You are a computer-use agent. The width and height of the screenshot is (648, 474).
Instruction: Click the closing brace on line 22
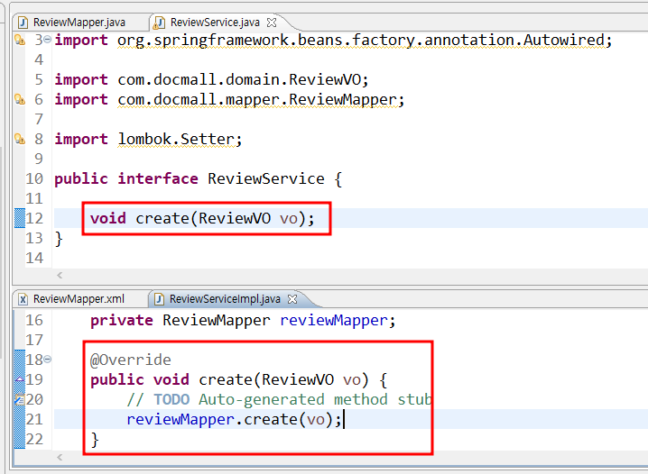[x=95, y=440]
